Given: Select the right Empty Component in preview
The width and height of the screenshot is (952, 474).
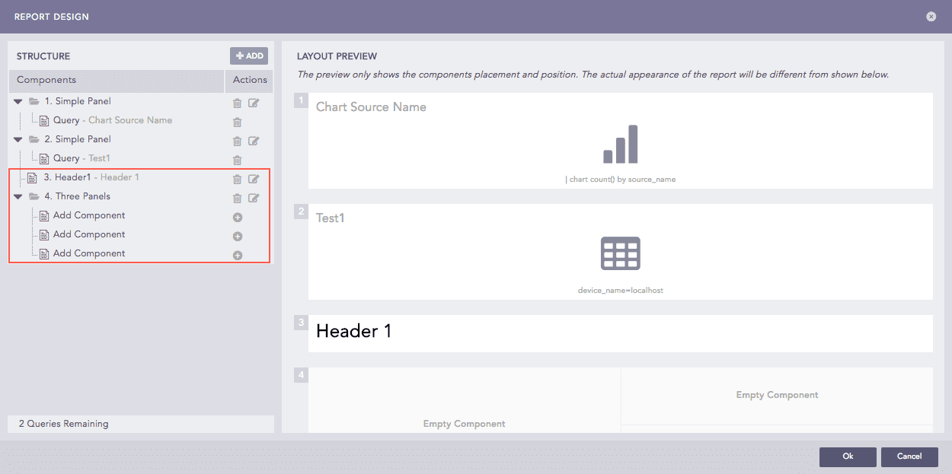Looking at the screenshot, I should 777,395.
